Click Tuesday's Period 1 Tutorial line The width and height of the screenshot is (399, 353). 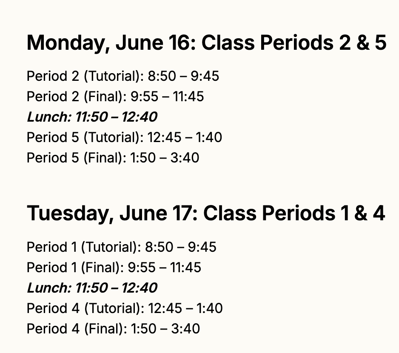[x=121, y=247]
